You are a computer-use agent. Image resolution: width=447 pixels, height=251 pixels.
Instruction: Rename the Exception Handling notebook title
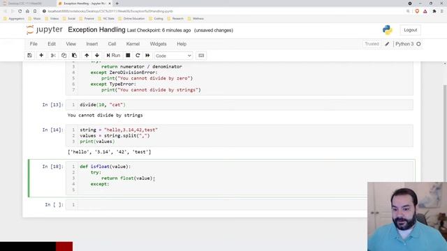pyautogui.click(x=96, y=29)
